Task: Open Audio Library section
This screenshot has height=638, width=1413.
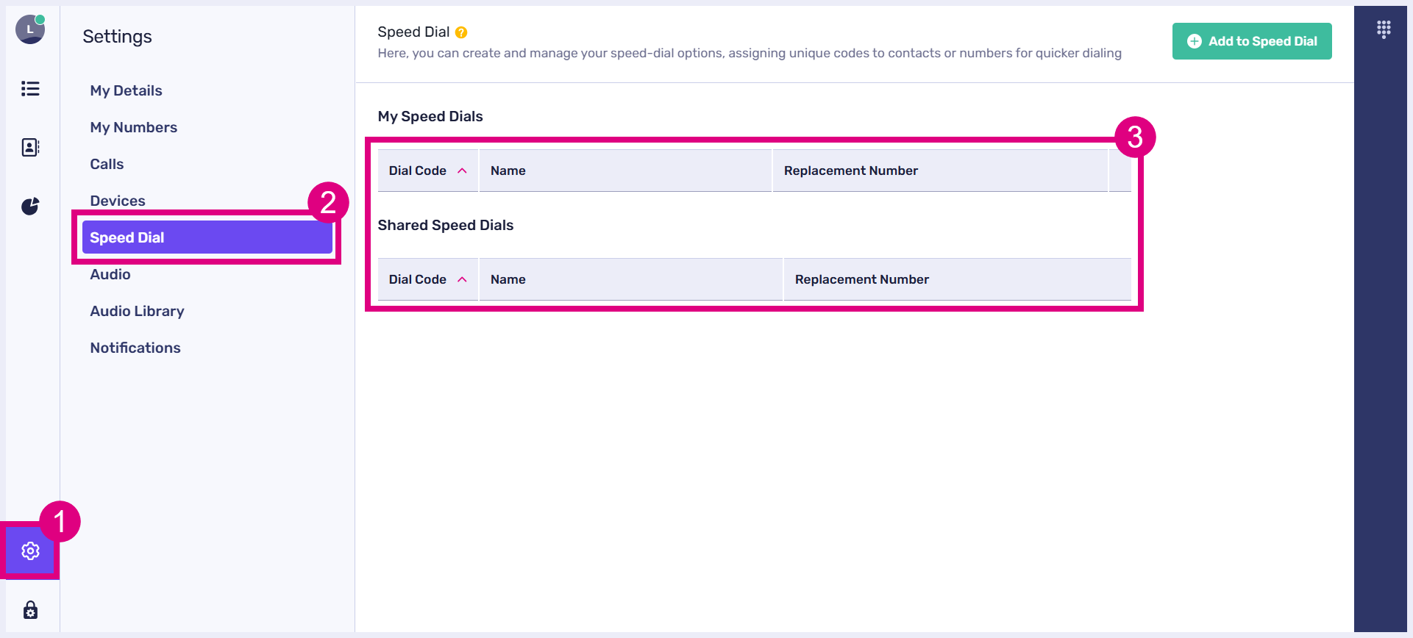Action: (137, 311)
